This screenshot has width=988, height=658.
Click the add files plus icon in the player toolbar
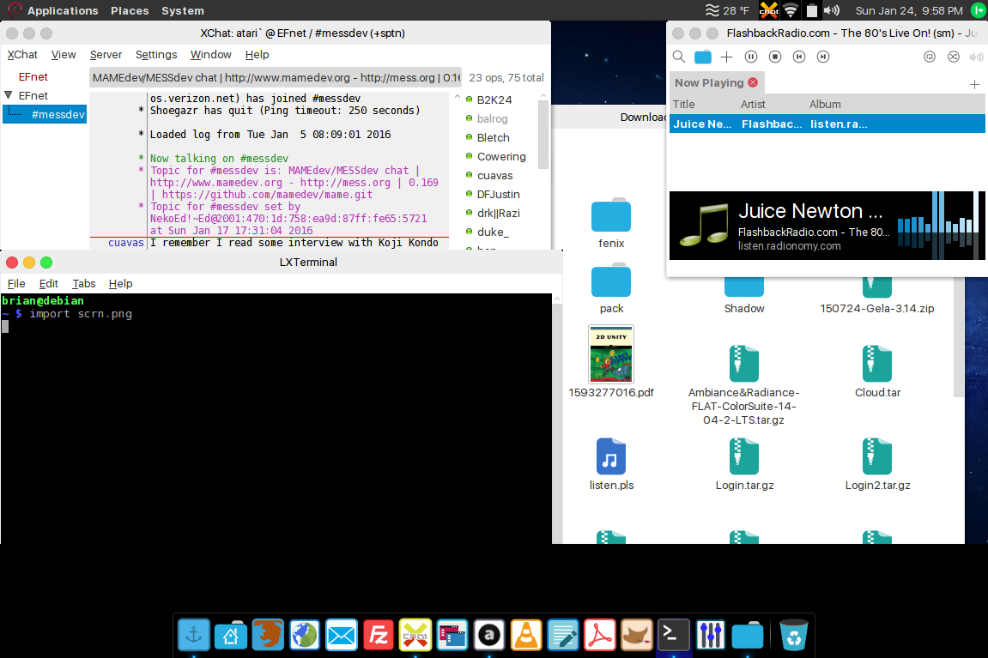[726, 57]
